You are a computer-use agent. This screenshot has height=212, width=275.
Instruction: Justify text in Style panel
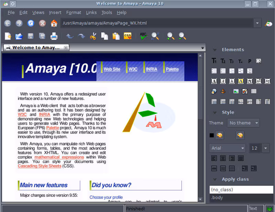click(x=241, y=158)
